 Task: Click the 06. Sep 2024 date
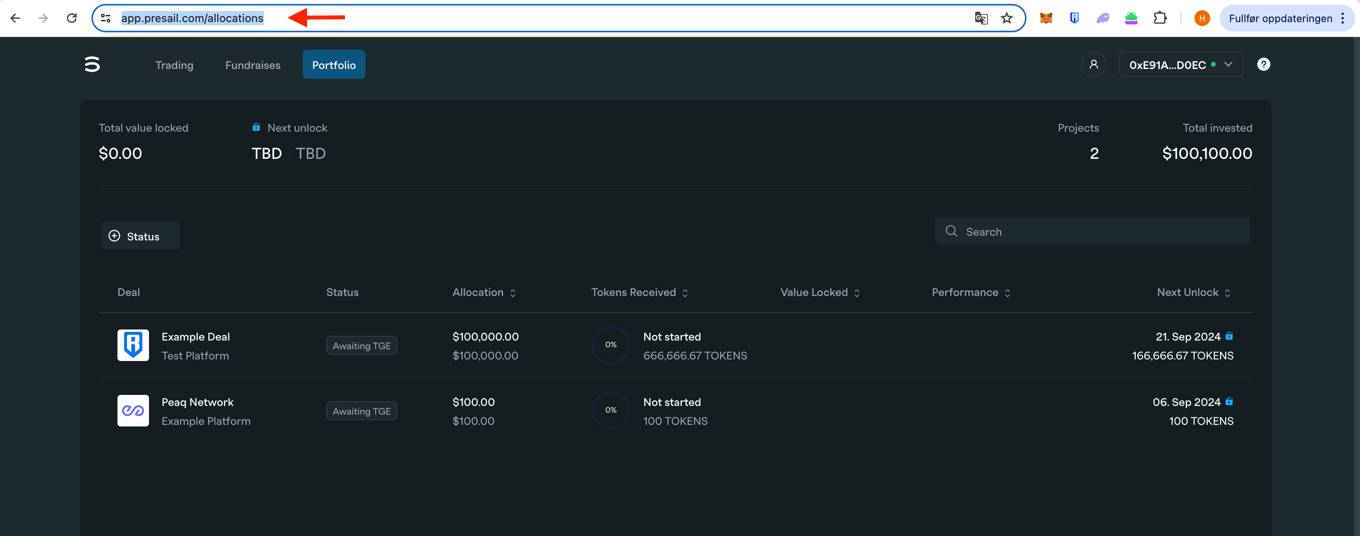pyautogui.click(x=1186, y=402)
